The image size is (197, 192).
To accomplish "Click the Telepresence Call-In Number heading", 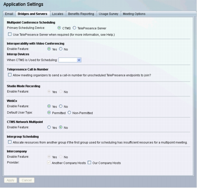I will coord(28,69).
